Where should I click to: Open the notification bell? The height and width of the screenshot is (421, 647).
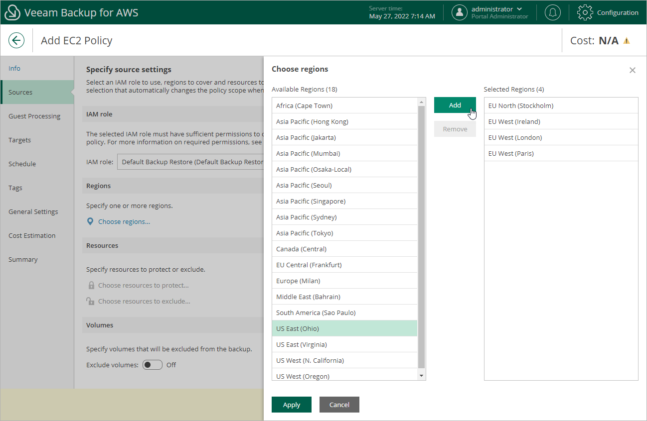click(x=552, y=12)
